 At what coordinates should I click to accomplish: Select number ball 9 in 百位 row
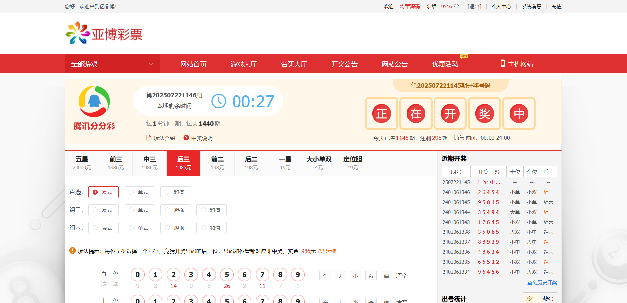(x=298, y=275)
